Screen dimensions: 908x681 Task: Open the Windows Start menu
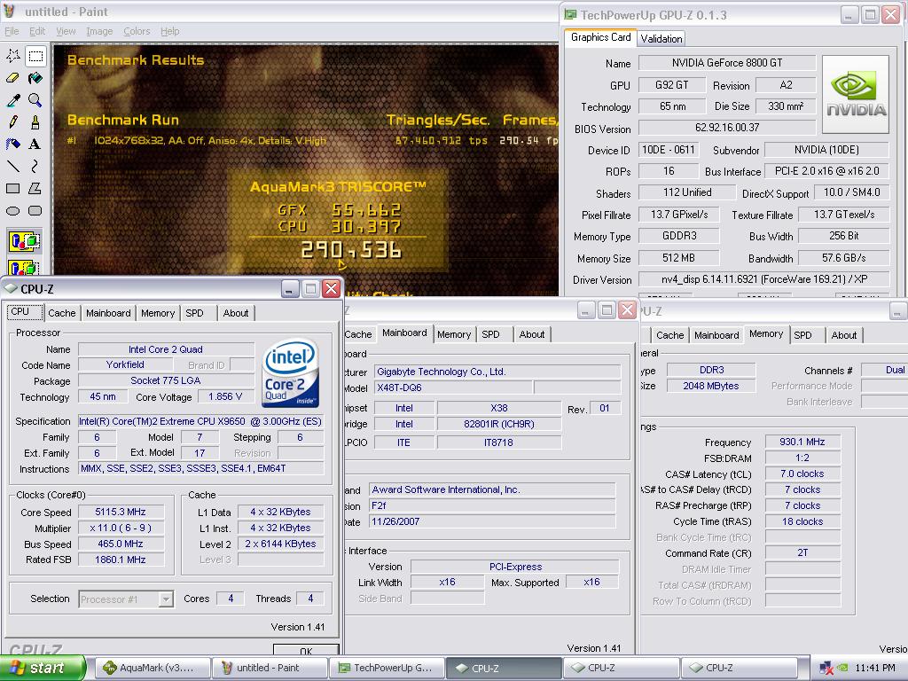(43, 668)
